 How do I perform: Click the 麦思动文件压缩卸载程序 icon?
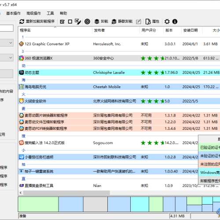point(22,122)
